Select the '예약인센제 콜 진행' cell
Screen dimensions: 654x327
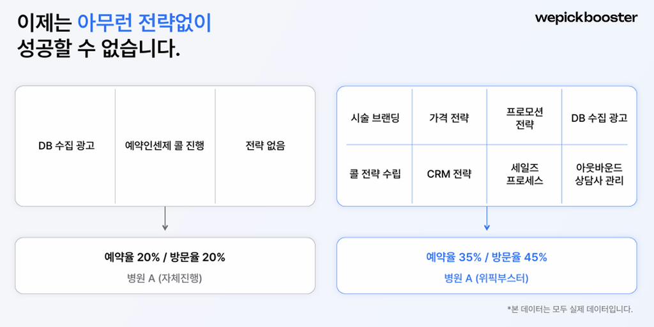click(x=165, y=145)
